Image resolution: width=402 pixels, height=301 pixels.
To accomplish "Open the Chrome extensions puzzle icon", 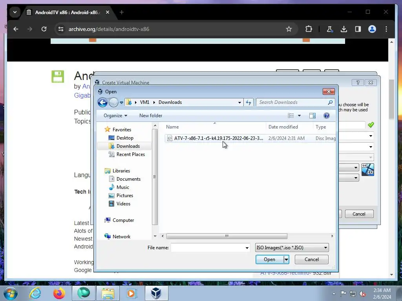I will pyautogui.click(x=309, y=29).
